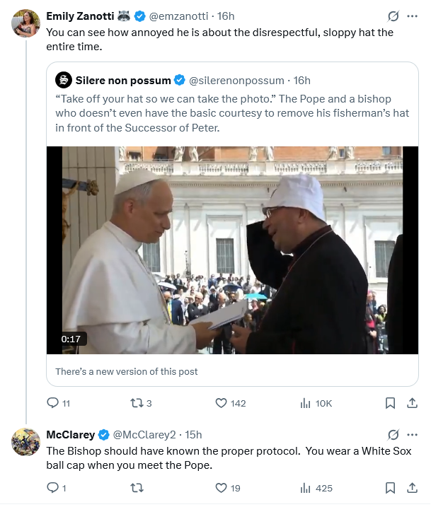Open Silere non possum quoted post
The height and width of the screenshot is (507, 431).
(x=232, y=113)
